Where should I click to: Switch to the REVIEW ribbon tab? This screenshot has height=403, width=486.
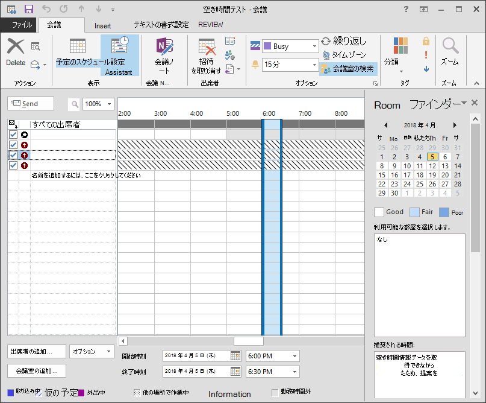pos(211,25)
